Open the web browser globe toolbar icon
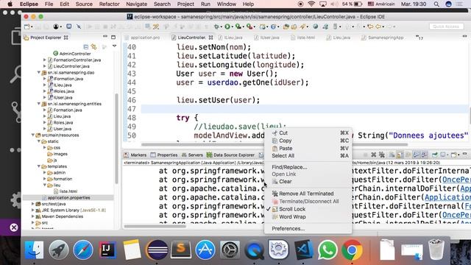Screen dimensions: 471x265 316,26
